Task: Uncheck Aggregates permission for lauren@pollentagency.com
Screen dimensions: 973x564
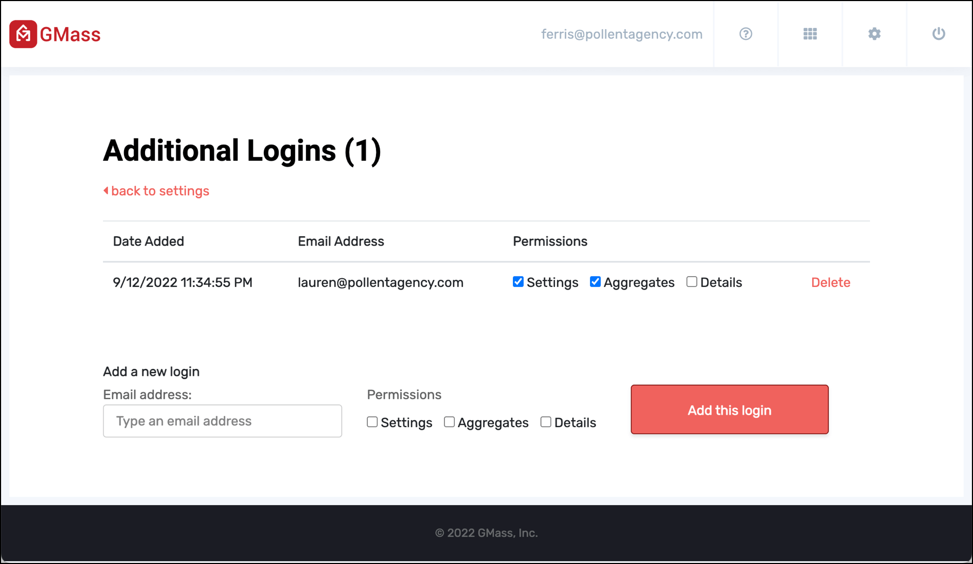Action: point(595,281)
